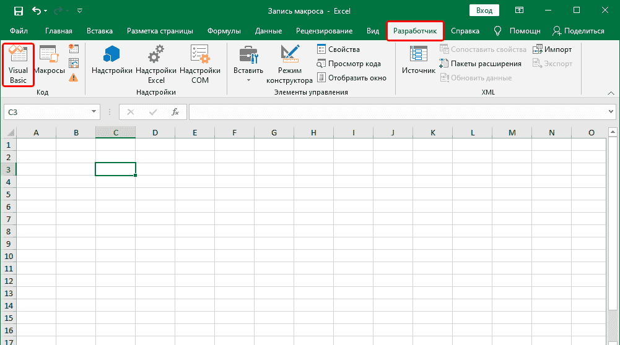Click the Undo arrow icon
620x345 pixels.
pos(37,11)
